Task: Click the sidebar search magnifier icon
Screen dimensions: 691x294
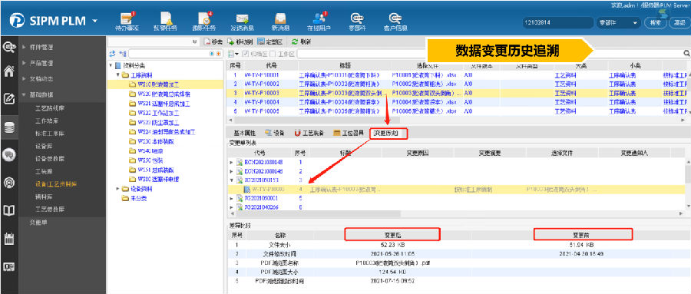Action: pos(9,46)
